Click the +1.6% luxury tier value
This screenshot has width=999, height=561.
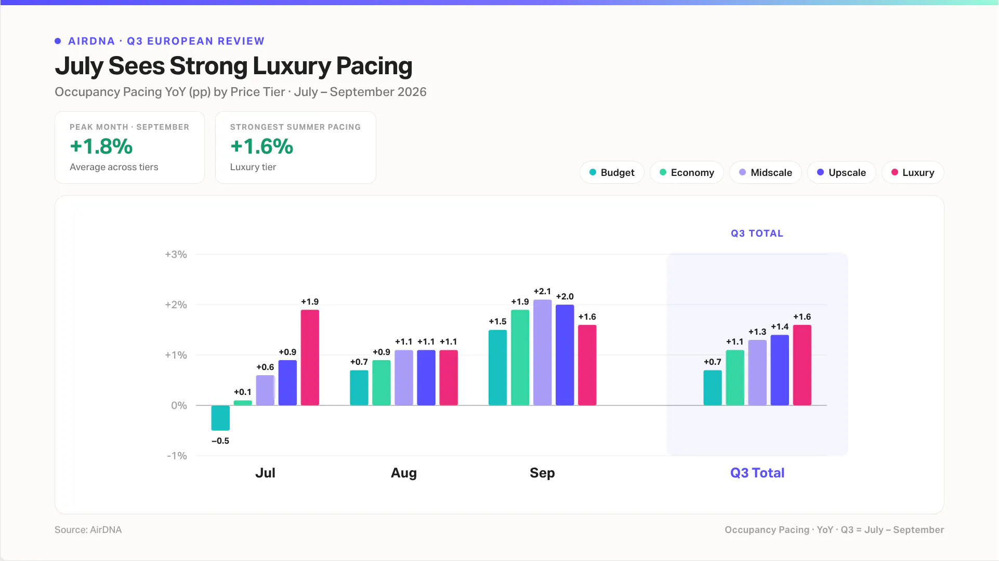pos(261,146)
